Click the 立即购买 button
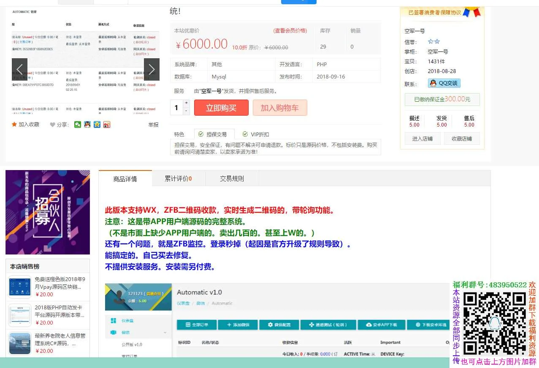Viewport: 539px width, 368px height. (221, 108)
